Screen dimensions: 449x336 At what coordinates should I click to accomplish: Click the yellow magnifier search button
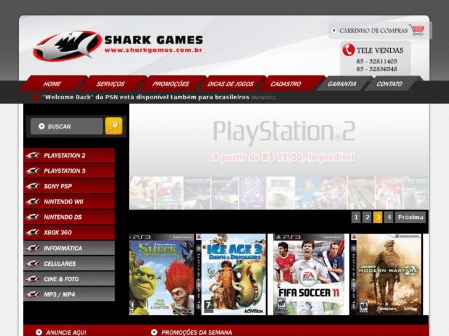[114, 126]
